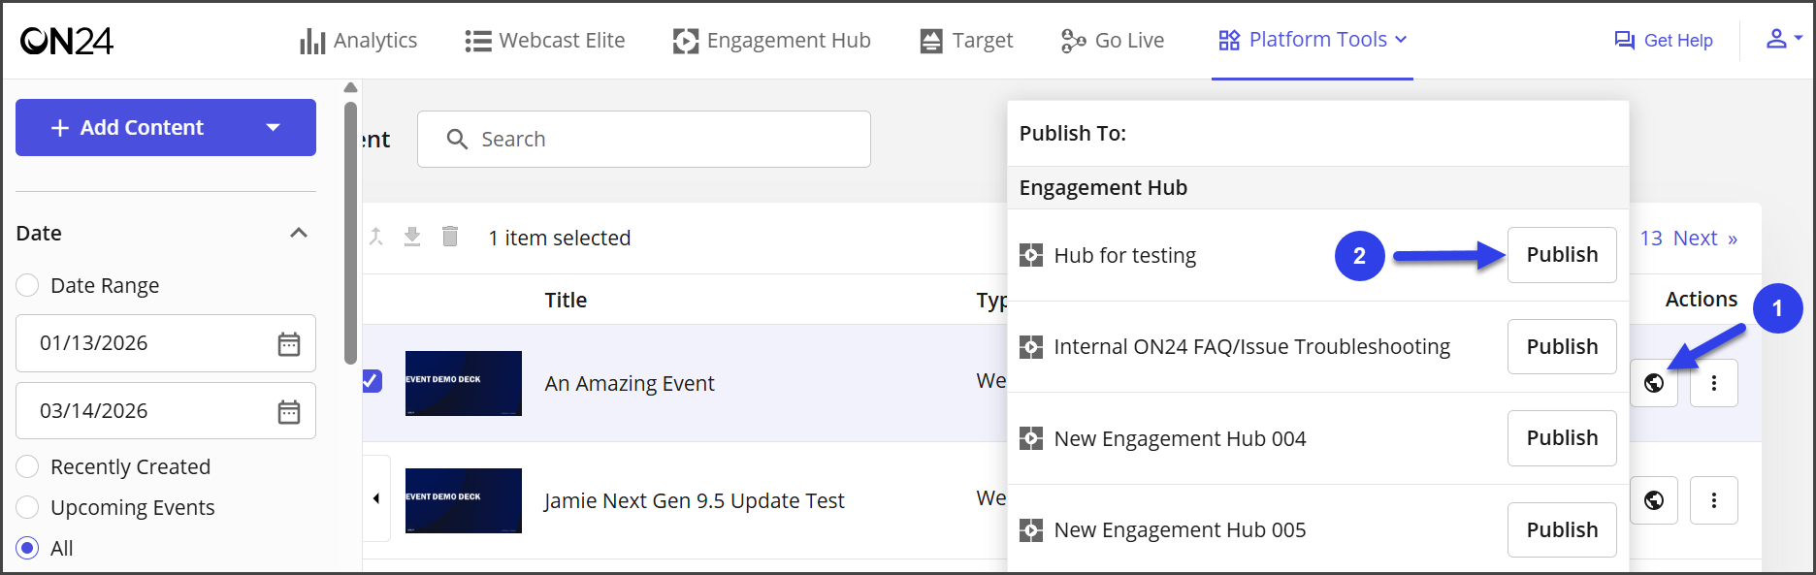Click the 01/13/2026 start date field

tap(166, 343)
